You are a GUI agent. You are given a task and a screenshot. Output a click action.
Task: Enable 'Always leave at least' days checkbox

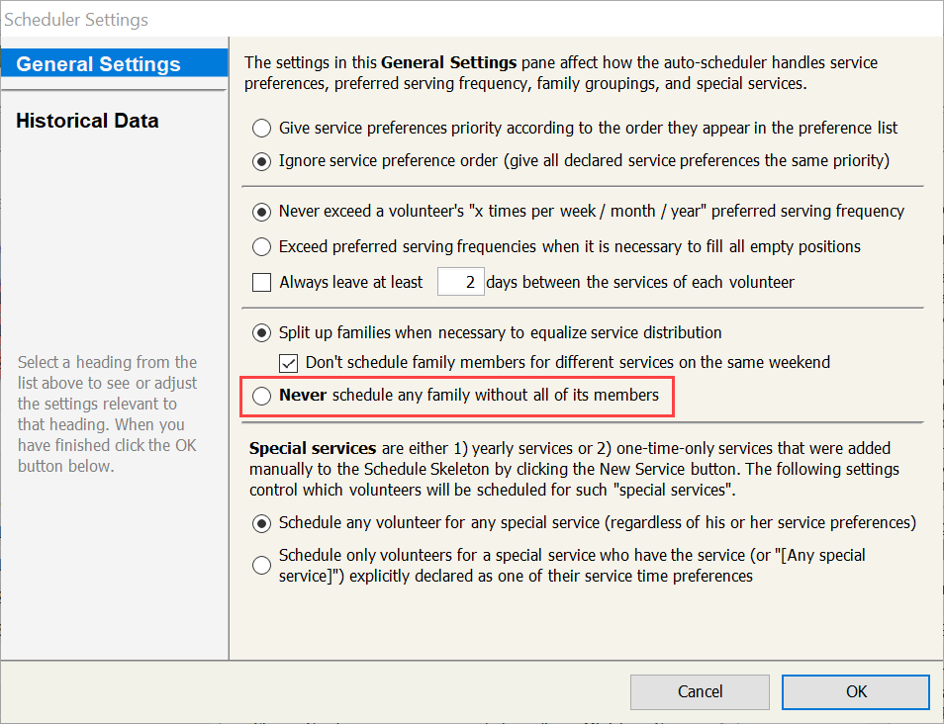262,283
